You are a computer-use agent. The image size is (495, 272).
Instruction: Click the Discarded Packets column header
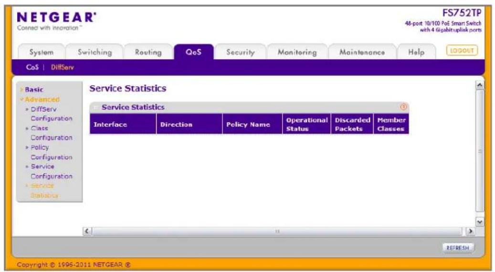coord(352,124)
